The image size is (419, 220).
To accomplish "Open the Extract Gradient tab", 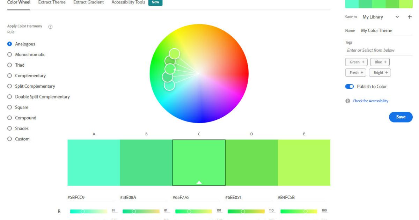I will coord(88,2).
